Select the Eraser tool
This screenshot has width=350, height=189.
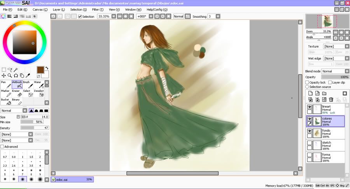(17, 93)
